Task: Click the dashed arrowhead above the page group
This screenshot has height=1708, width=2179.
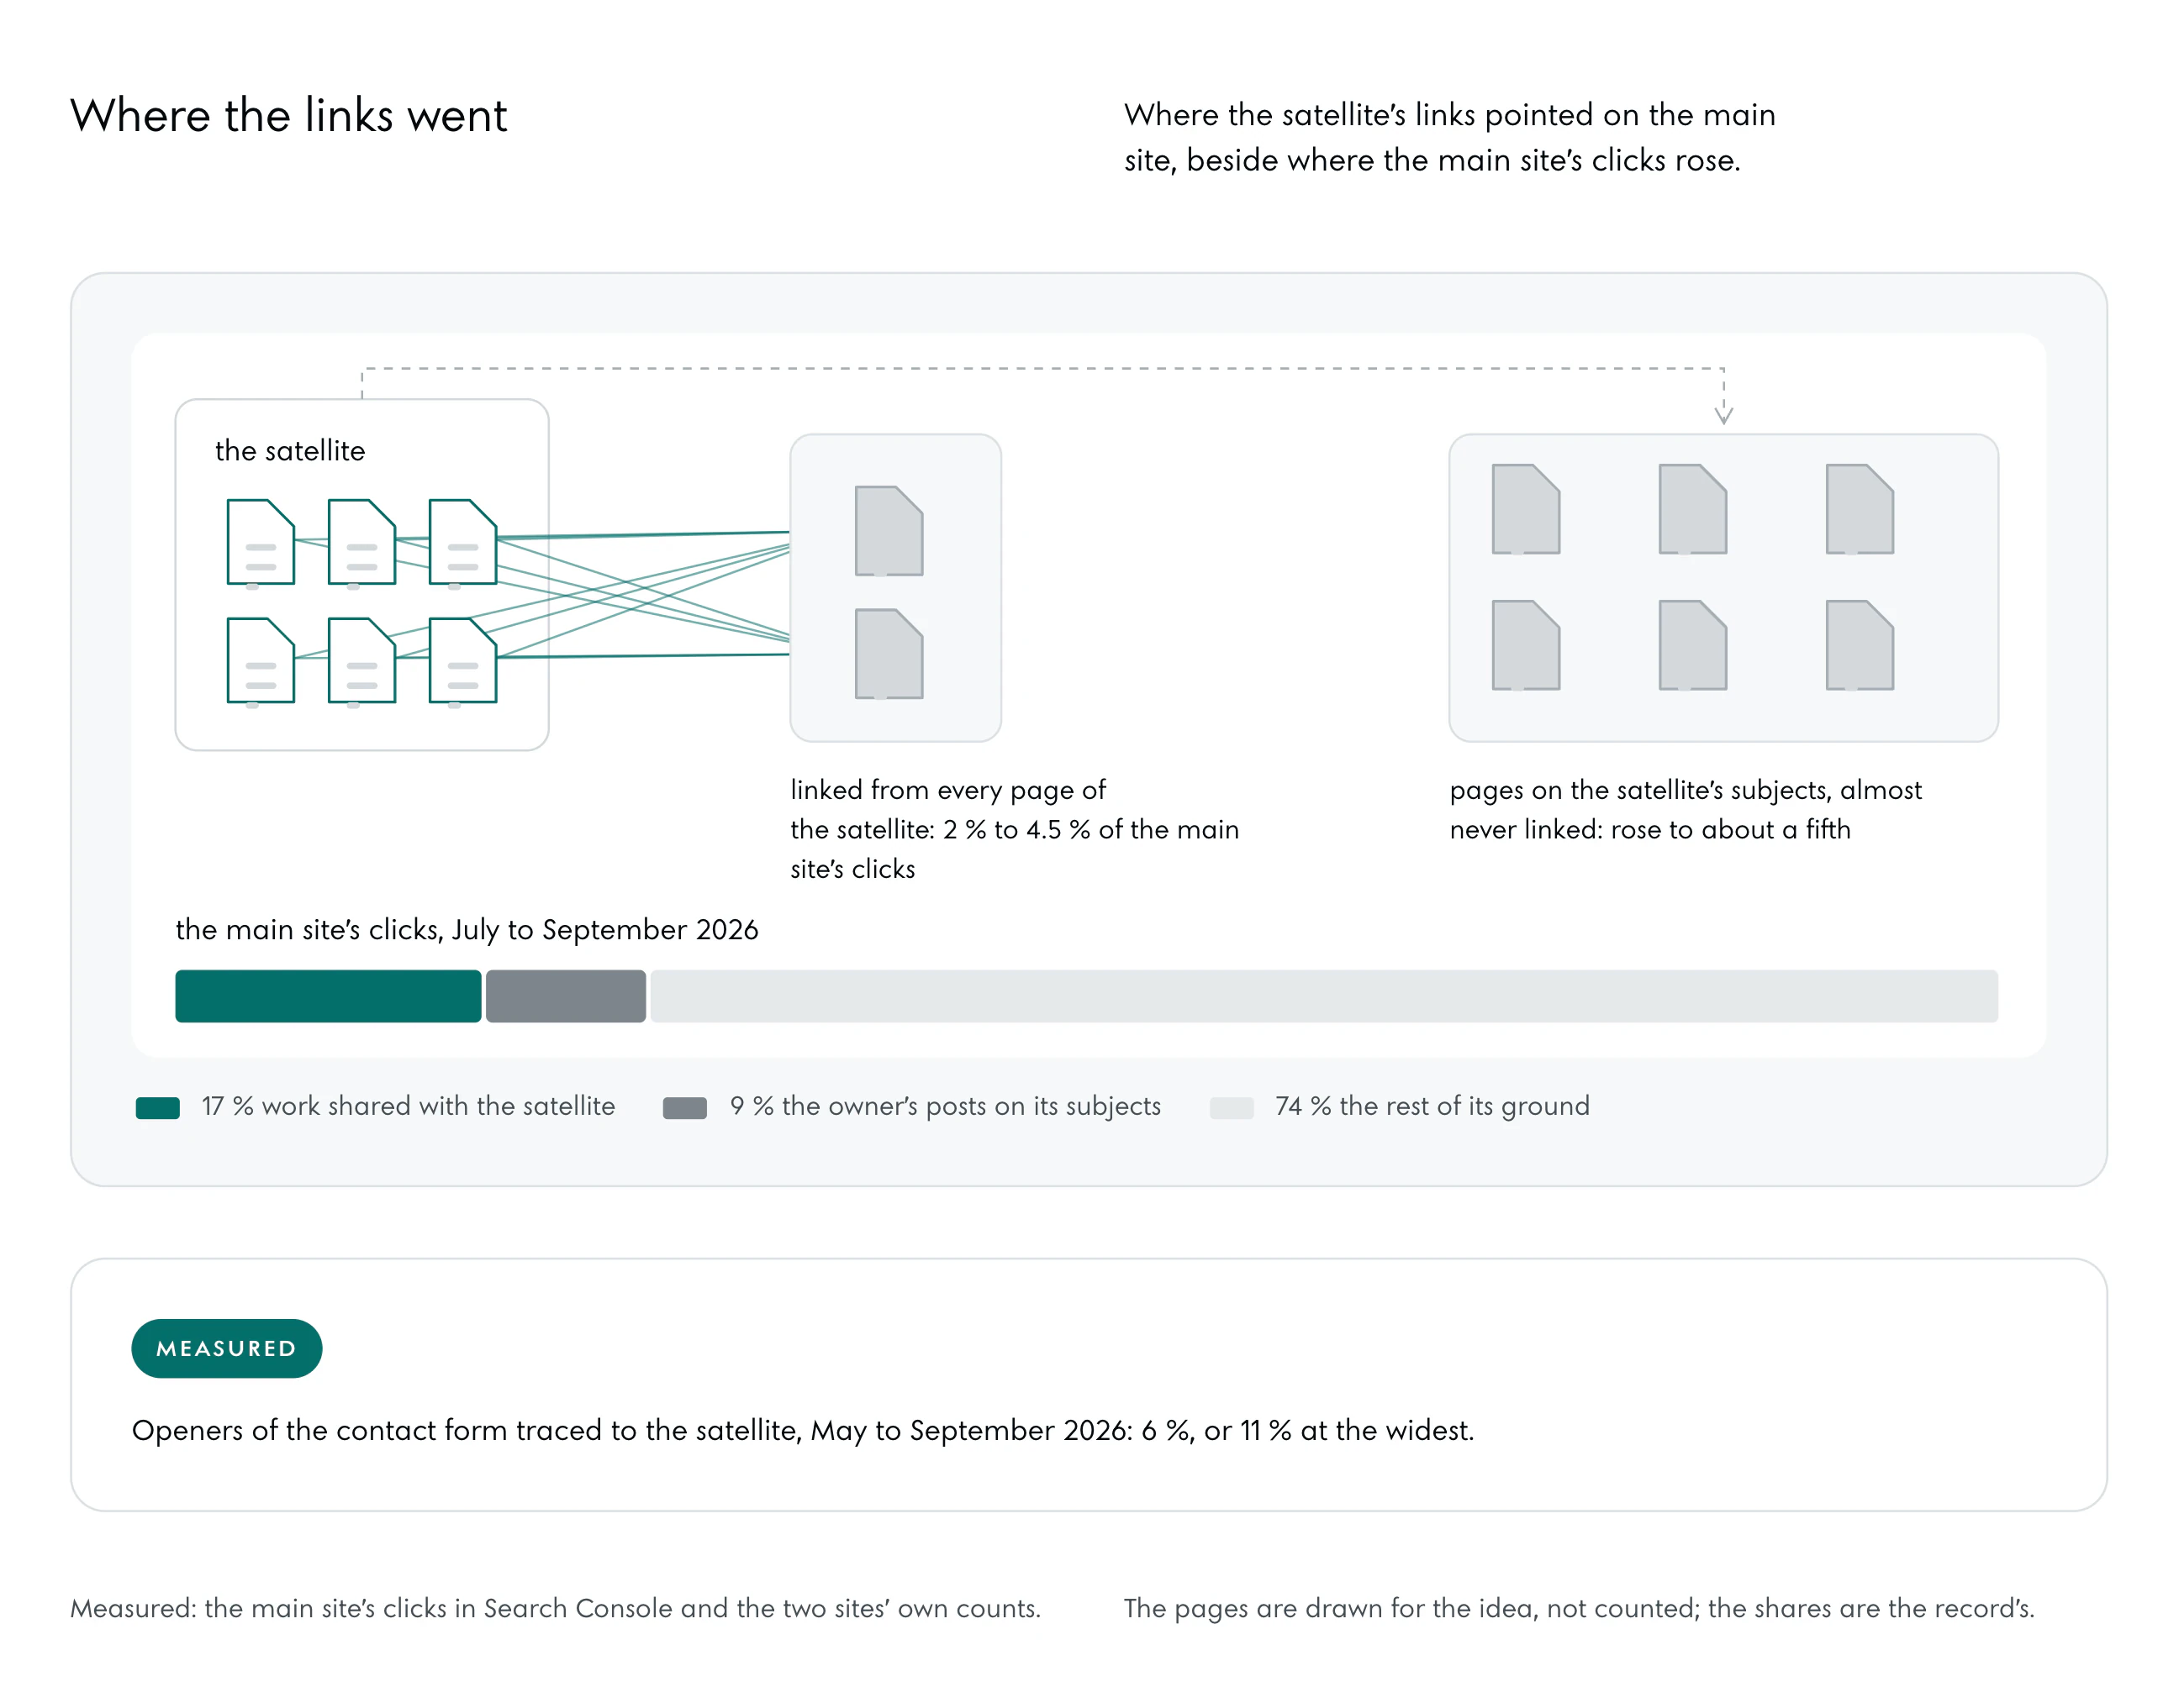Action: click(x=1724, y=414)
